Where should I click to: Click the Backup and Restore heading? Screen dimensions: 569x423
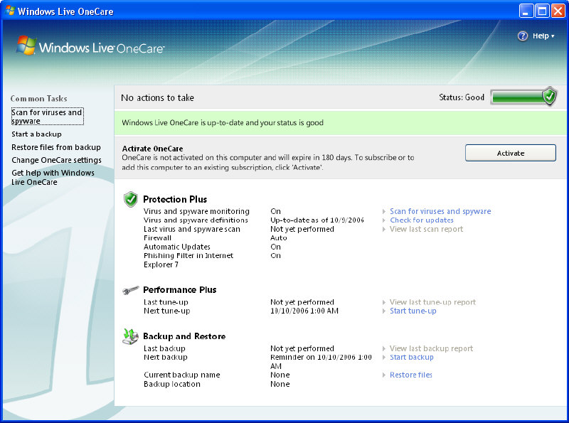tap(184, 336)
